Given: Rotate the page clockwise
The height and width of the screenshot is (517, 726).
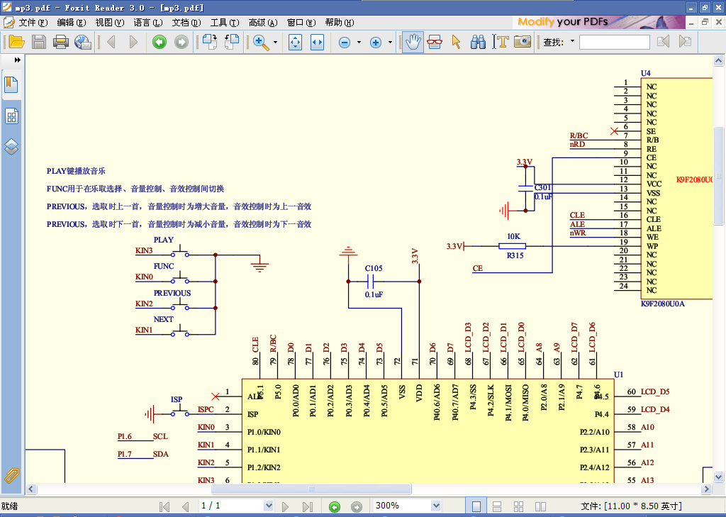Looking at the screenshot, I should [210, 42].
